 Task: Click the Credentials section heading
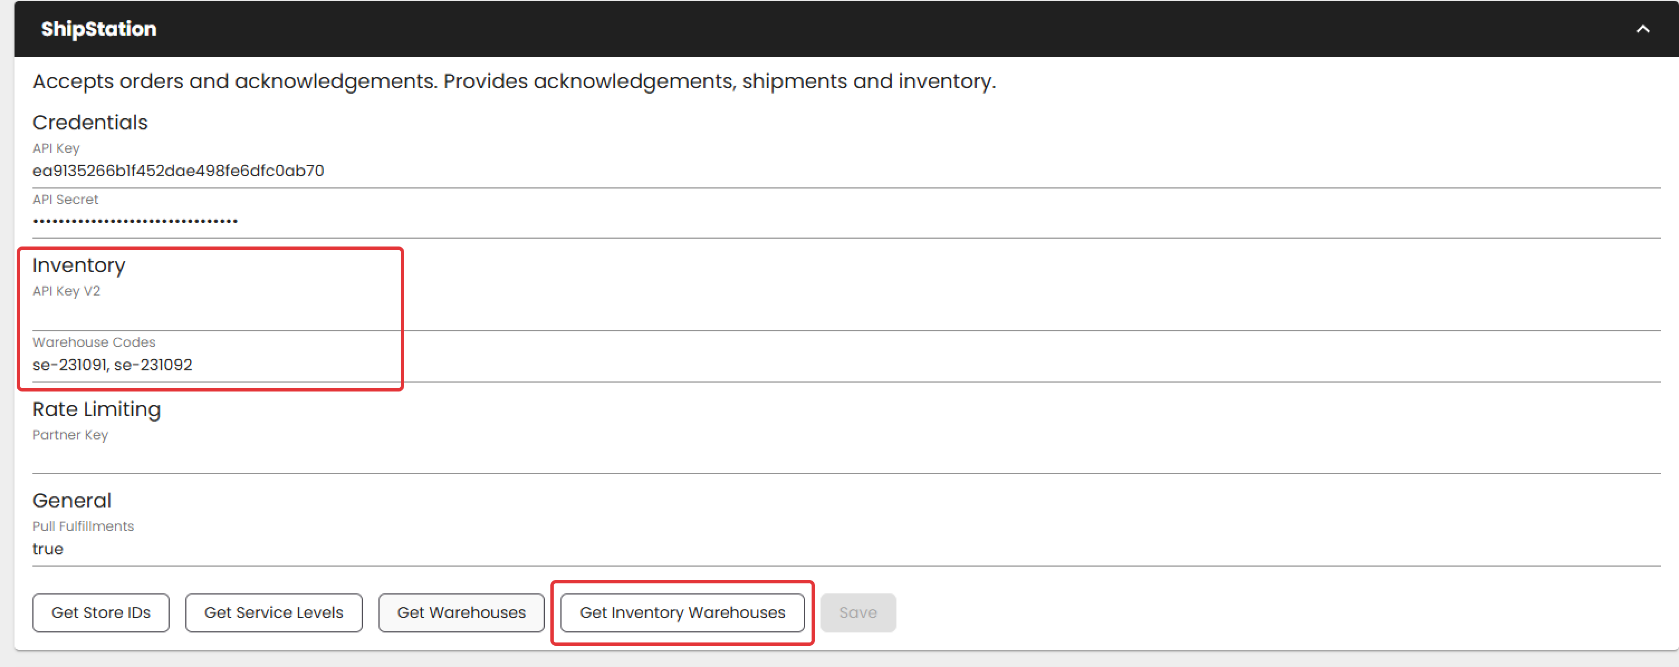pos(90,123)
